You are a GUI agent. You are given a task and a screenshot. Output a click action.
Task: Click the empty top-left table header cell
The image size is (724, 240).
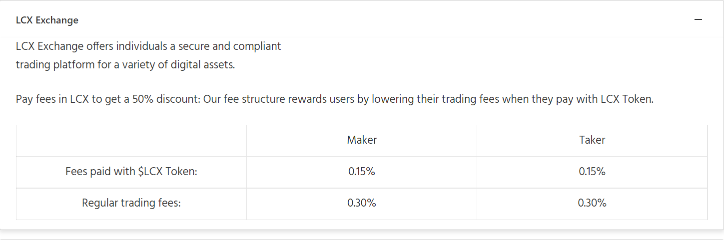tap(131, 140)
